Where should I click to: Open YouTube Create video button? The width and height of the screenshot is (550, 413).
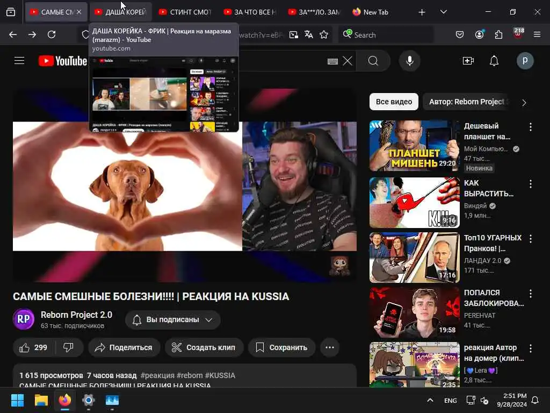468,61
